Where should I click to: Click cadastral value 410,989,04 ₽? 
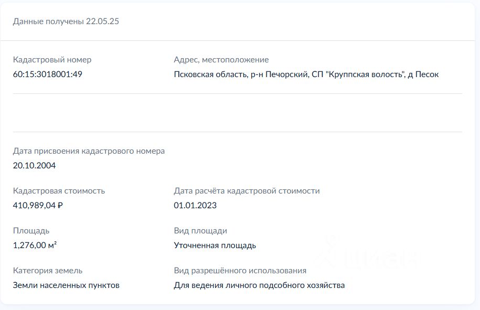(x=38, y=205)
